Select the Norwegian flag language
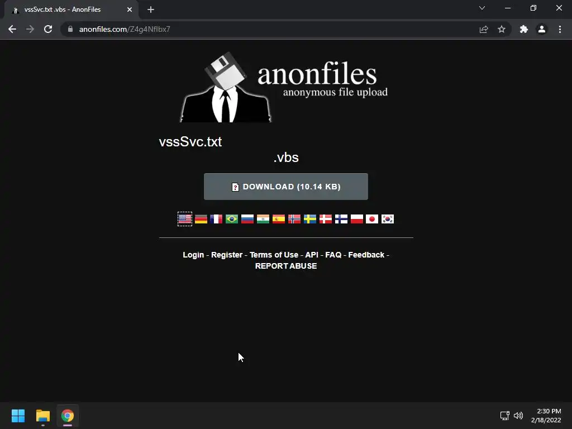572x429 pixels. pyautogui.click(x=294, y=219)
